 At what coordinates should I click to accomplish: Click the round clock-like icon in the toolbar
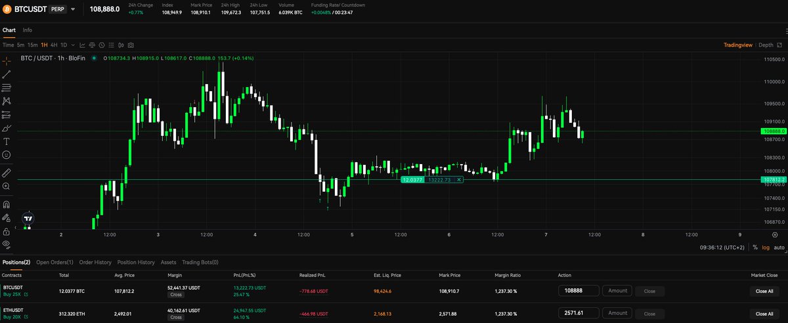(x=102, y=45)
